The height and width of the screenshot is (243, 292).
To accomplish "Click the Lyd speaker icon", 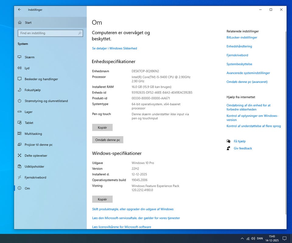I will (19, 68).
